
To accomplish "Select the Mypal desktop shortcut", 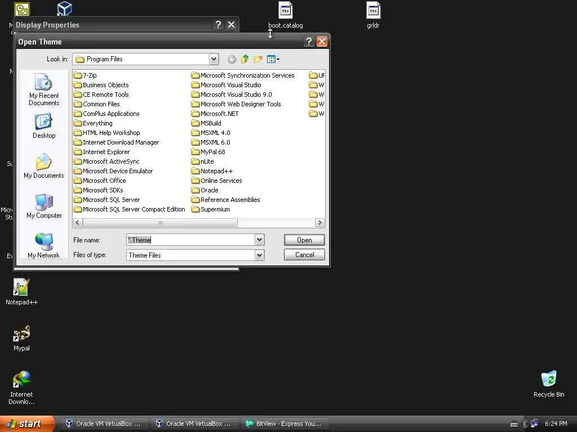I will (21, 338).
